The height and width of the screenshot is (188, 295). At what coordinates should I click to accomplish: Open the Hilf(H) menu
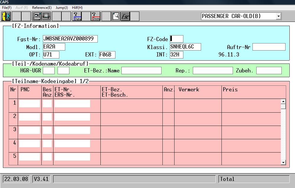(77, 7)
